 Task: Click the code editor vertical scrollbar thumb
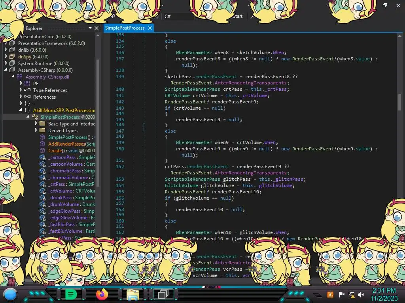399,101
